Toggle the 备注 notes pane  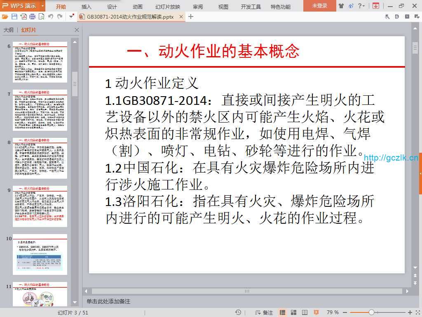pyautogui.click(x=264, y=312)
